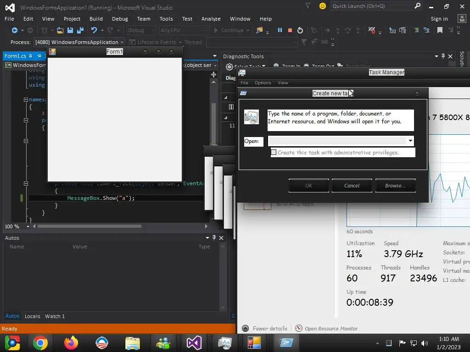
Task: Click the editor split window icon
Action: point(214,74)
